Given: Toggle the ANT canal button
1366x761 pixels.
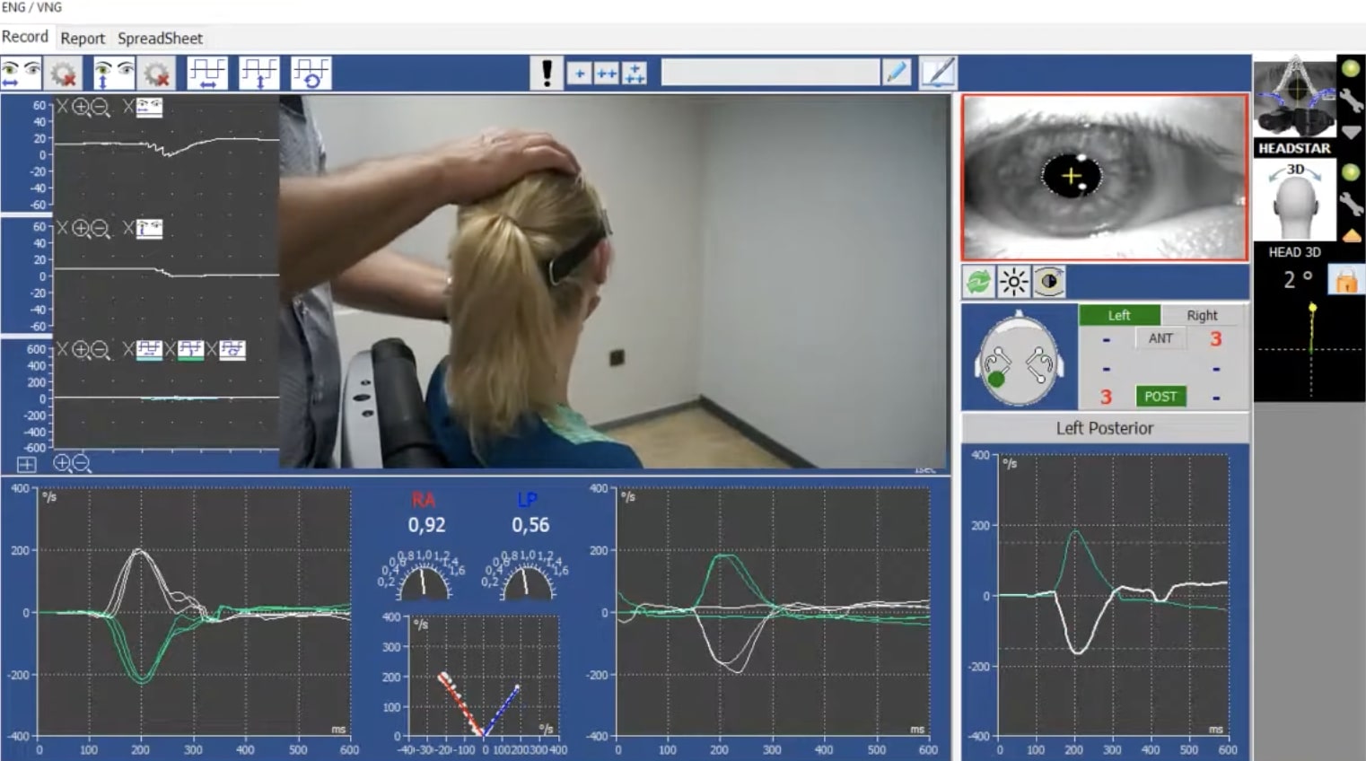Looking at the screenshot, I should (x=1160, y=338).
